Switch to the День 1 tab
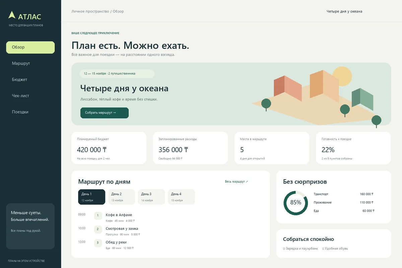The height and width of the screenshot is (268, 402). (x=91, y=197)
